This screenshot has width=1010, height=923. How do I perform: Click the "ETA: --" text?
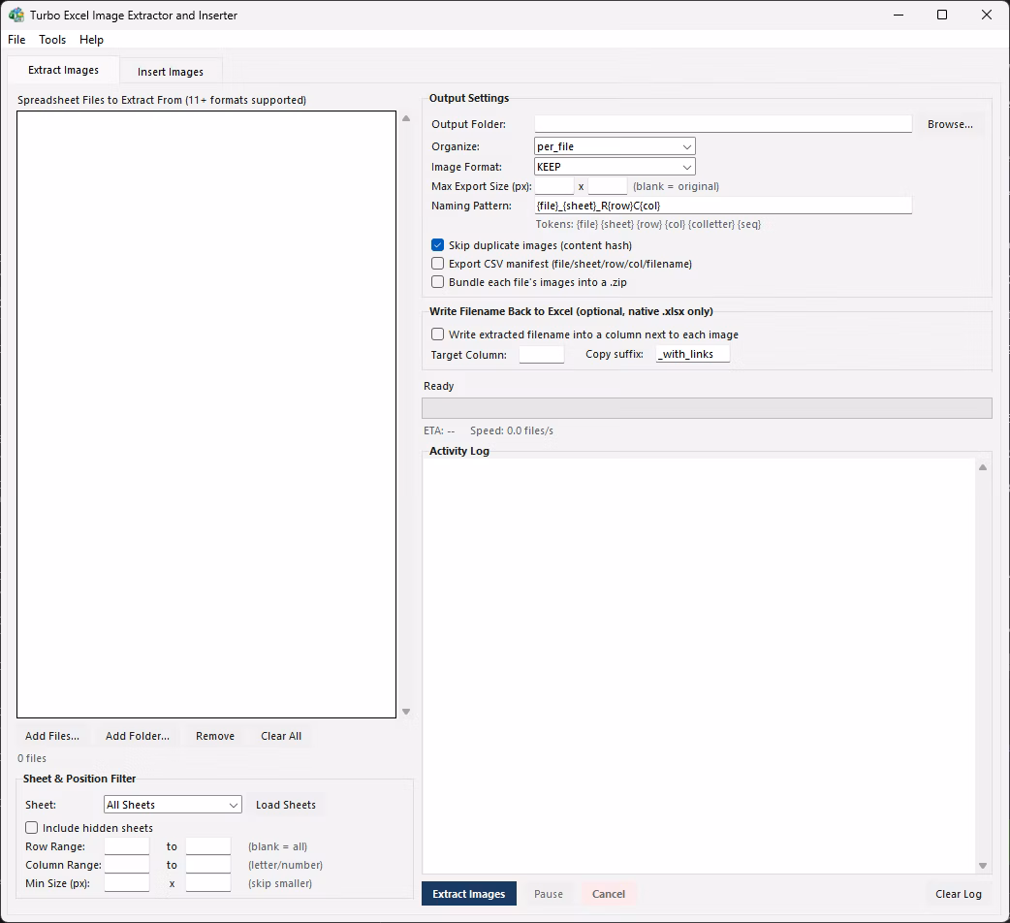(x=439, y=430)
